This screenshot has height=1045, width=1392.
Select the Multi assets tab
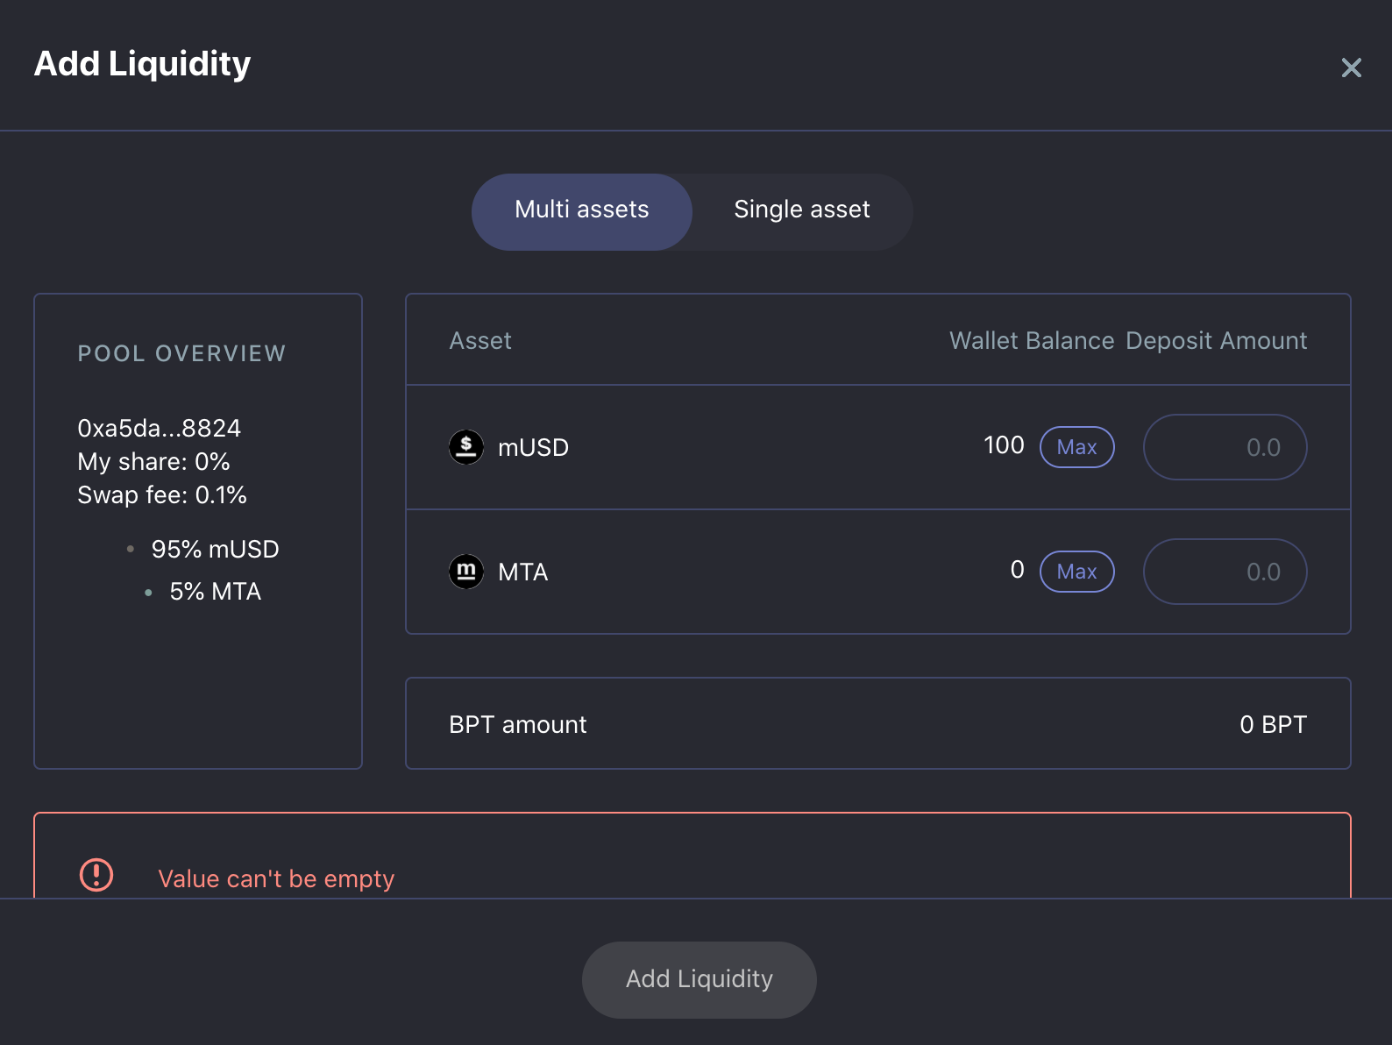(x=582, y=210)
